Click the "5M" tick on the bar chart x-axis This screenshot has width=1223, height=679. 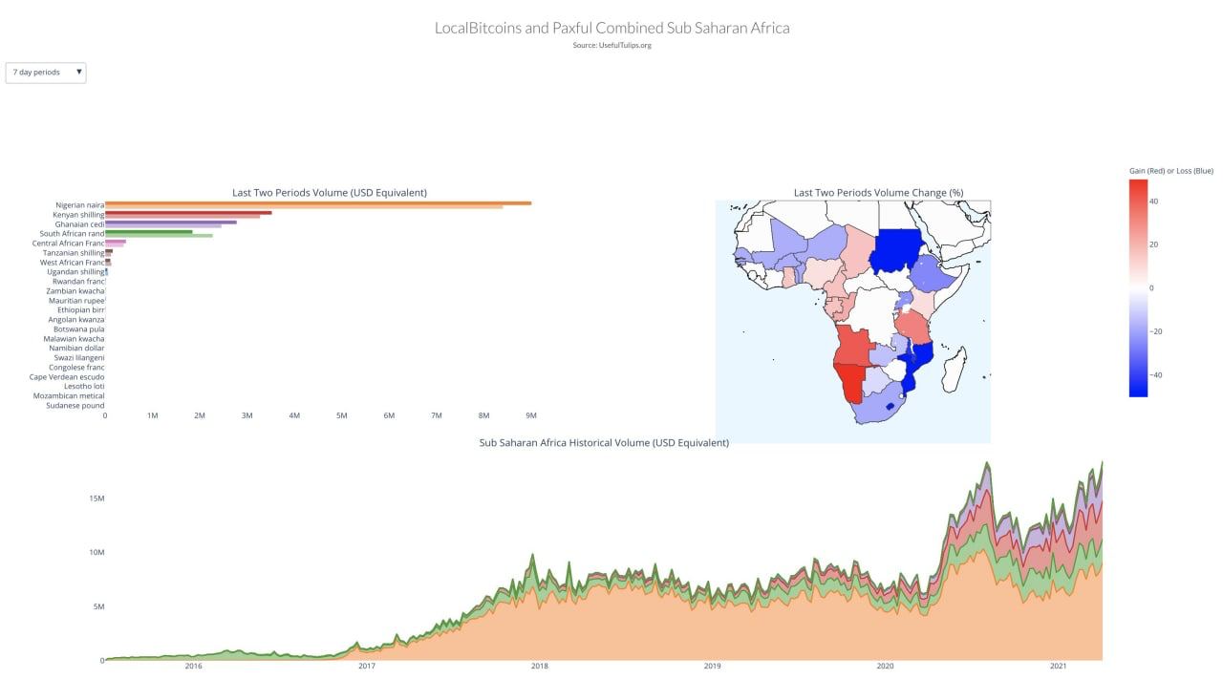click(342, 415)
